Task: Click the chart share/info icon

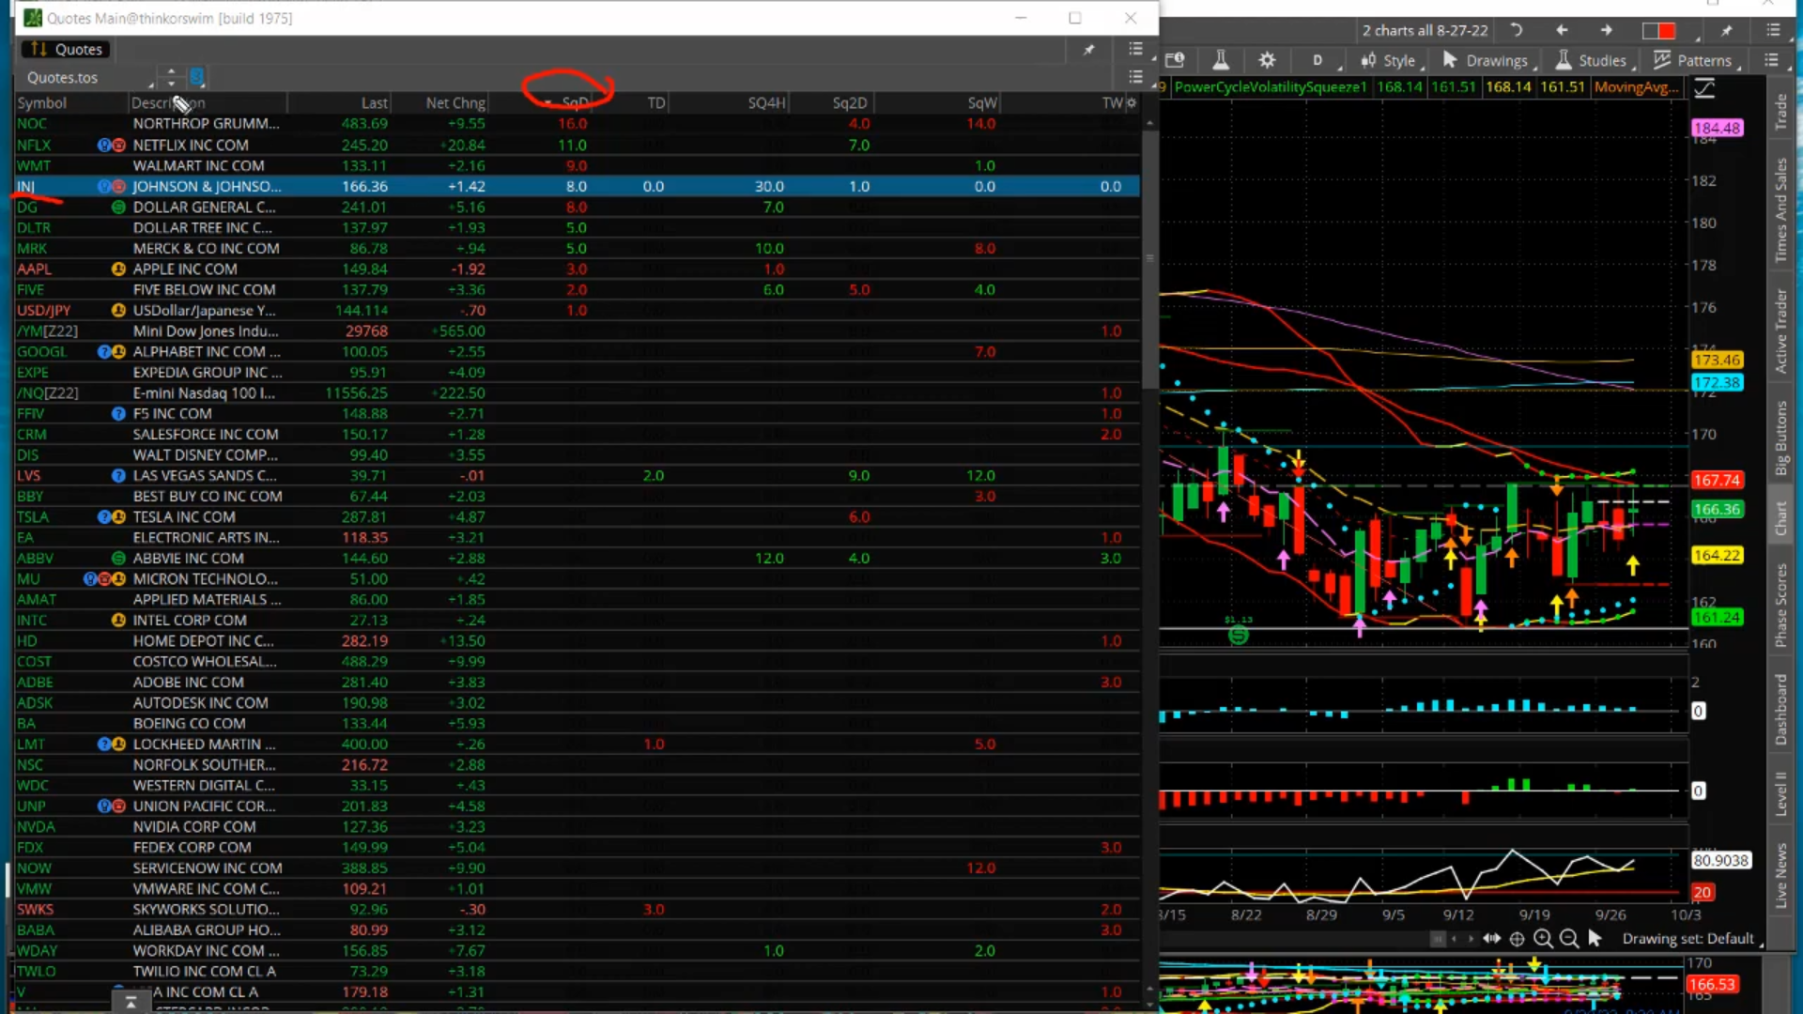Action: coord(1176,60)
